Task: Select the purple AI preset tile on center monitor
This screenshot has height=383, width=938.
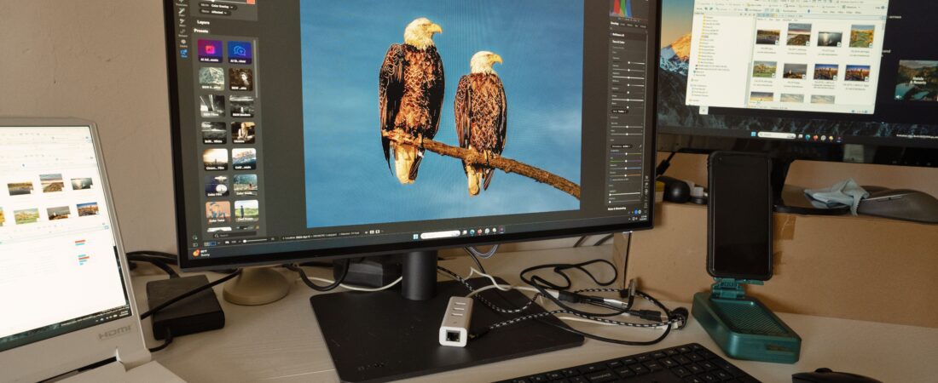Action: (x=211, y=50)
